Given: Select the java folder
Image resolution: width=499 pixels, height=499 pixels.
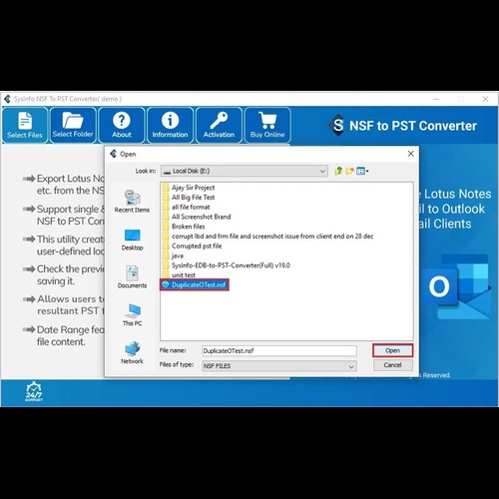Looking at the screenshot, I should click(x=173, y=255).
